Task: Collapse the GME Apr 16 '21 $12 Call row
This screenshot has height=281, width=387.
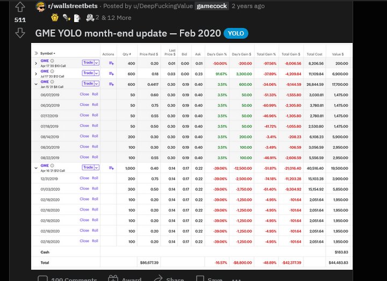Action: coord(36,168)
